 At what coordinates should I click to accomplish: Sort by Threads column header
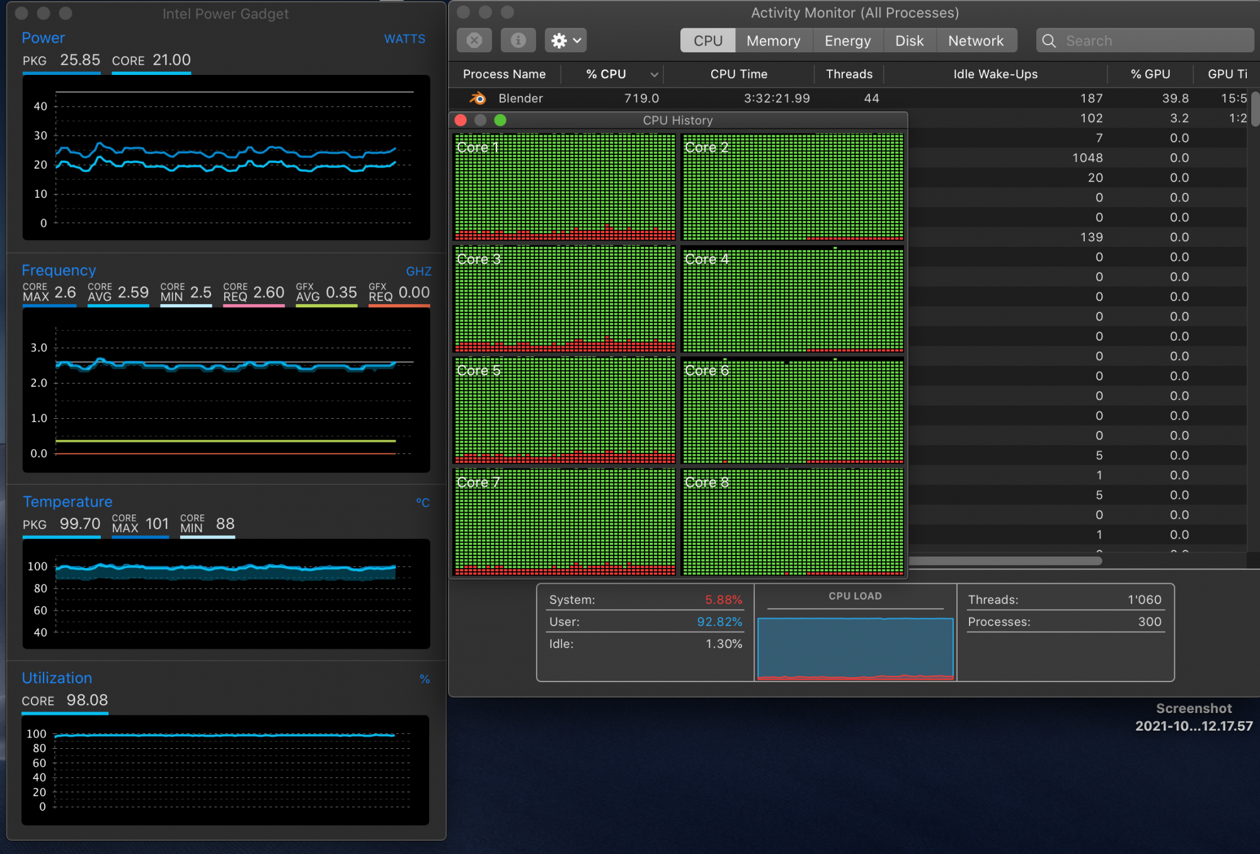[x=849, y=74]
